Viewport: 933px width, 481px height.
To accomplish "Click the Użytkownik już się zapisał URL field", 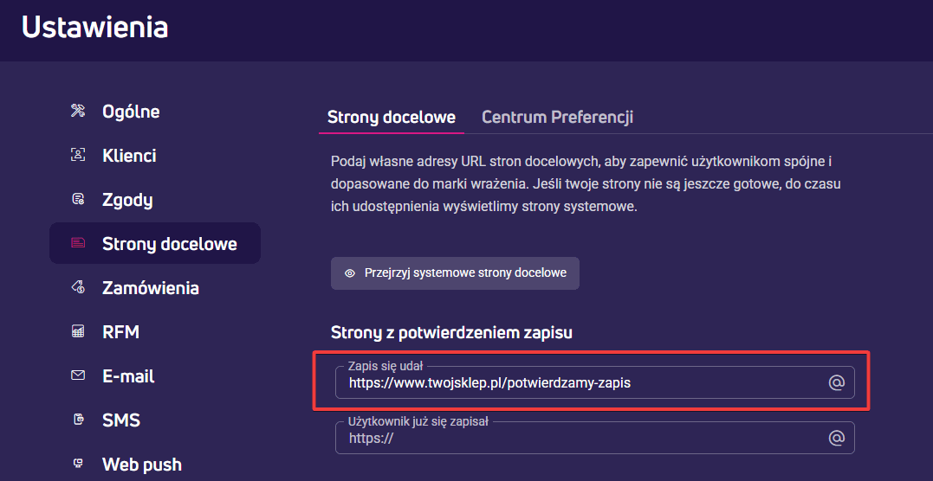I will 594,438.
